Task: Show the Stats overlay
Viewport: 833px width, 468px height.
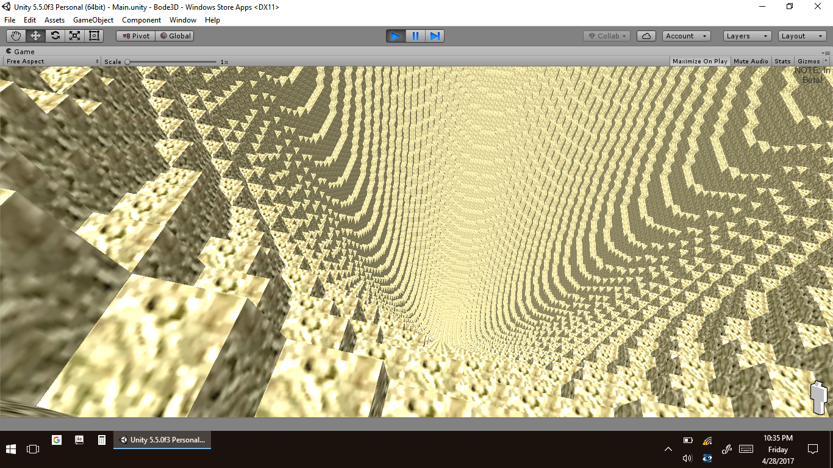Action: click(x=782, y=62)
